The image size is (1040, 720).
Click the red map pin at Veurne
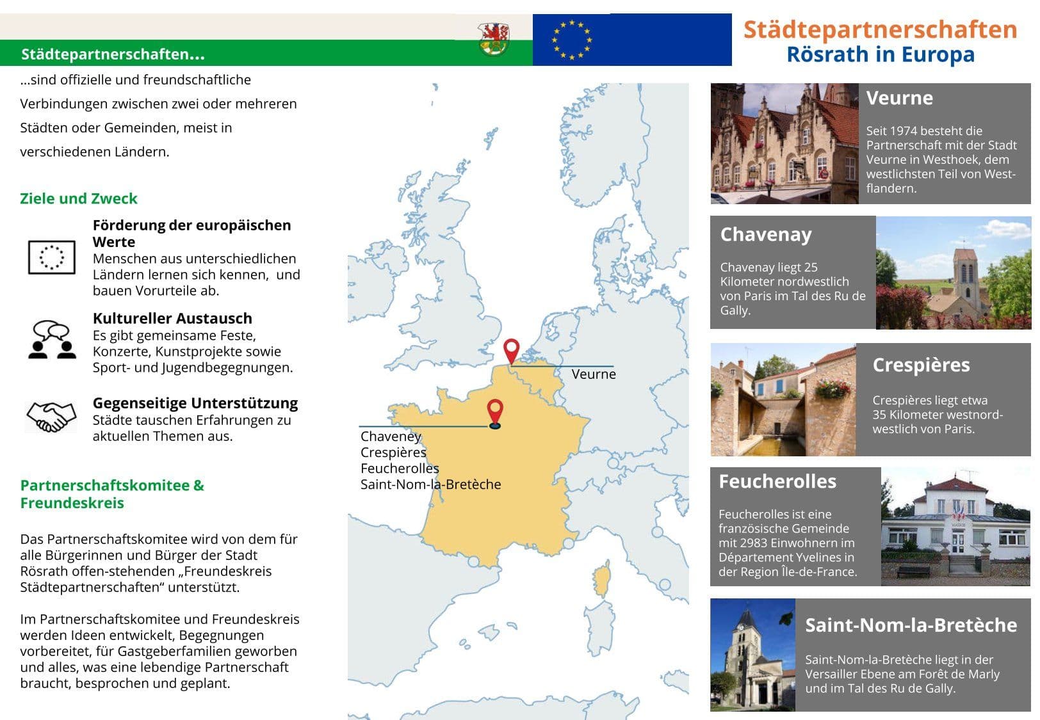tap(511, 351)
